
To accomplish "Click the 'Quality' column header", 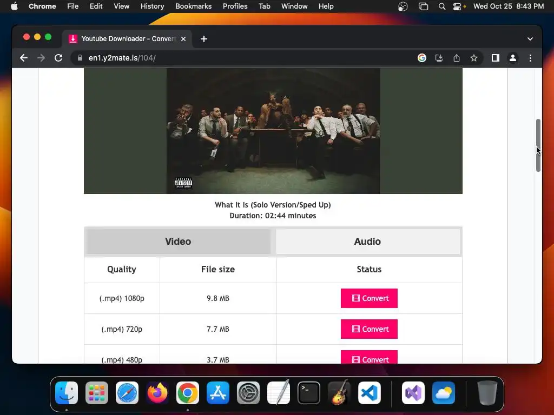I will (122, 269).
